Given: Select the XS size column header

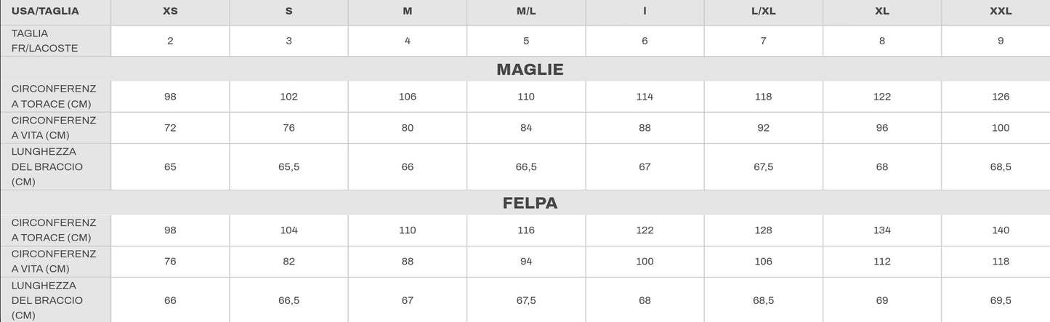Looking at the screenshot, I should click(170, 12).
